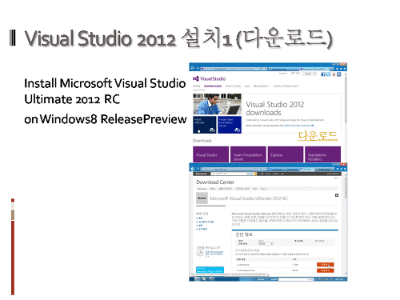Expand the RESOURCES menu on the Visual Studio site
Image resolution: width=400 pixels, height=300 pixels.
pyautogui.click(x=262, y=86)
